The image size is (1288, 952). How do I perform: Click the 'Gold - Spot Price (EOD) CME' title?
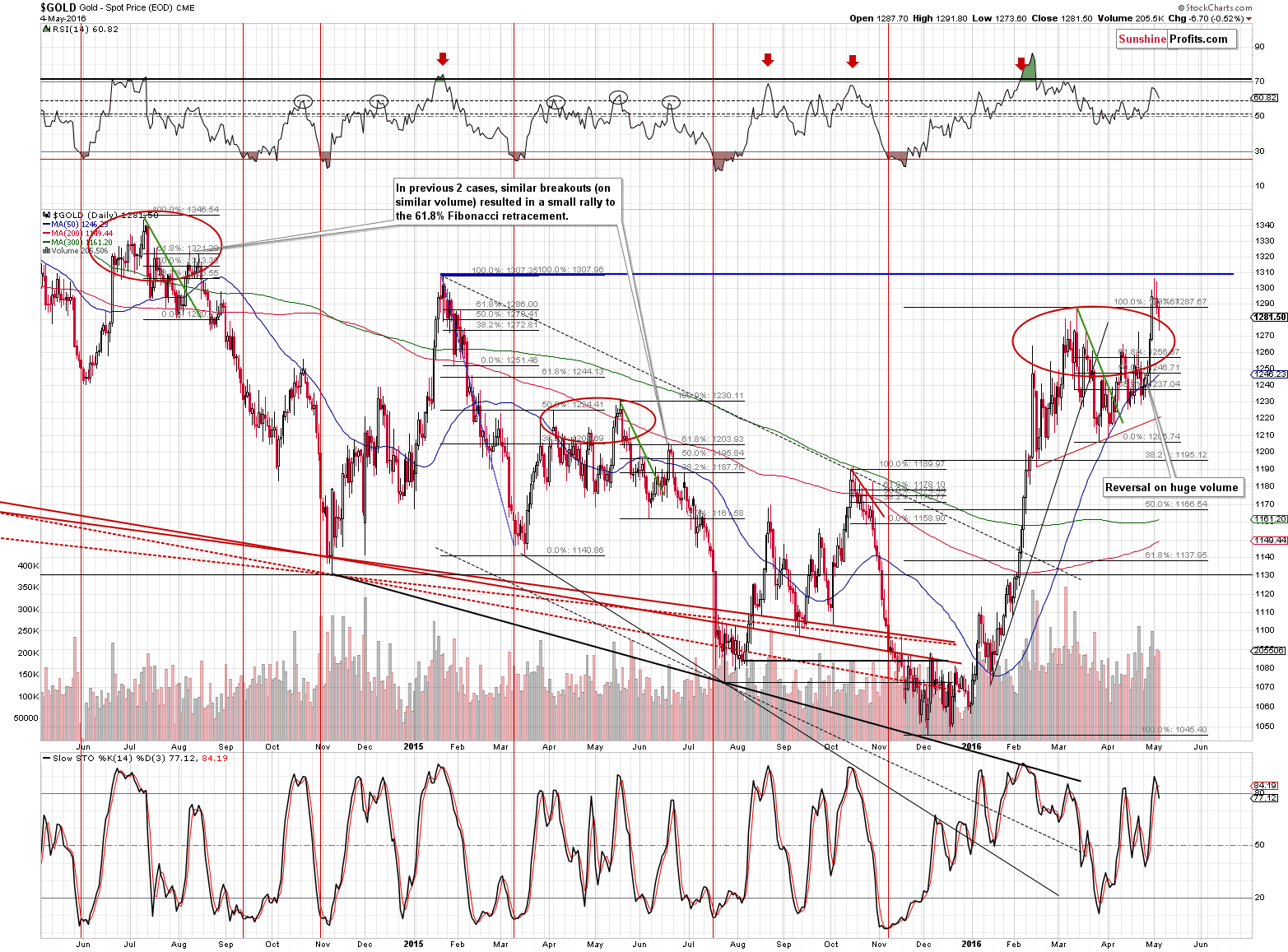point(137,8)
